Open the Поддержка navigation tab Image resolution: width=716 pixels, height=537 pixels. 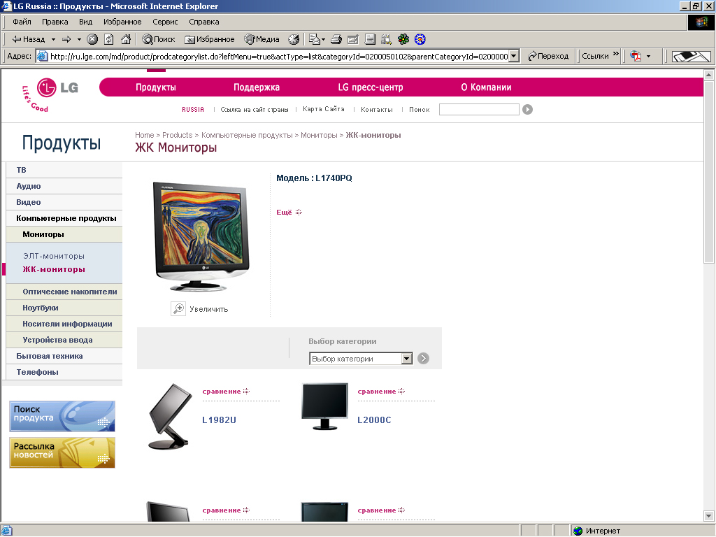click(257, 87)
